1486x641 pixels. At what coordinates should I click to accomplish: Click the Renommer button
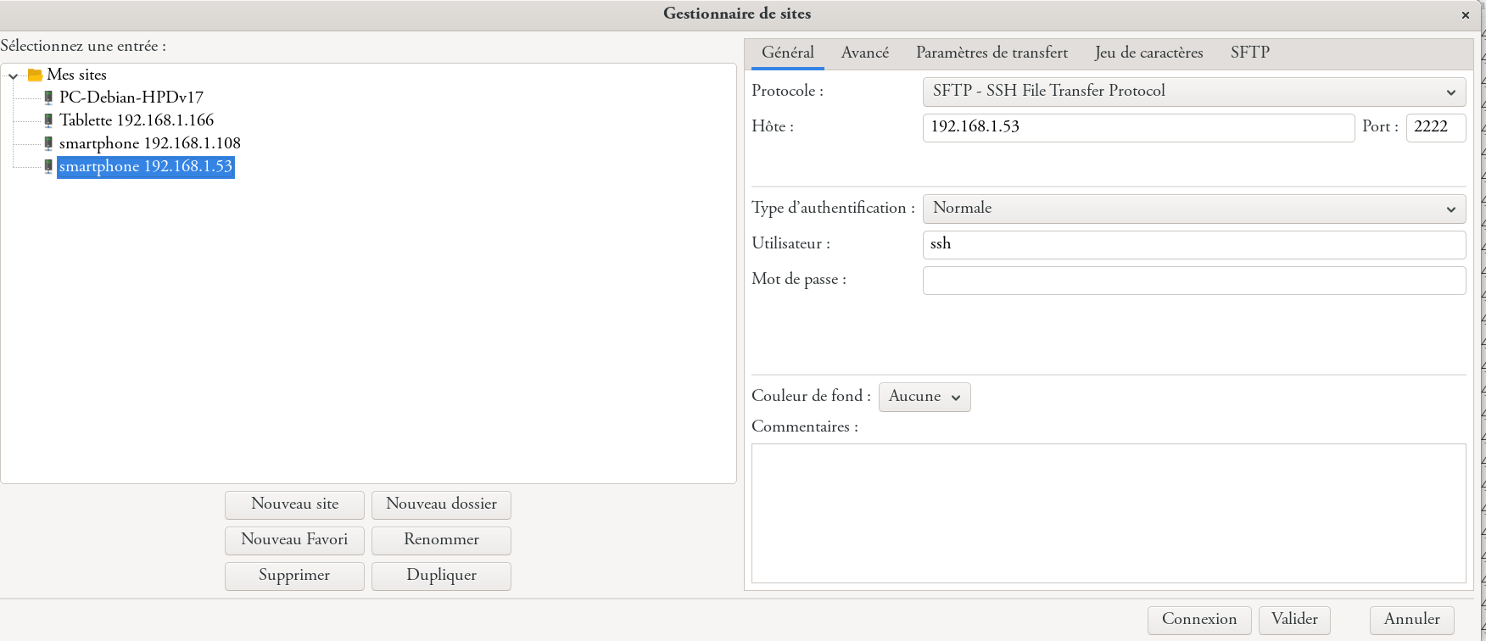[441, 540]
